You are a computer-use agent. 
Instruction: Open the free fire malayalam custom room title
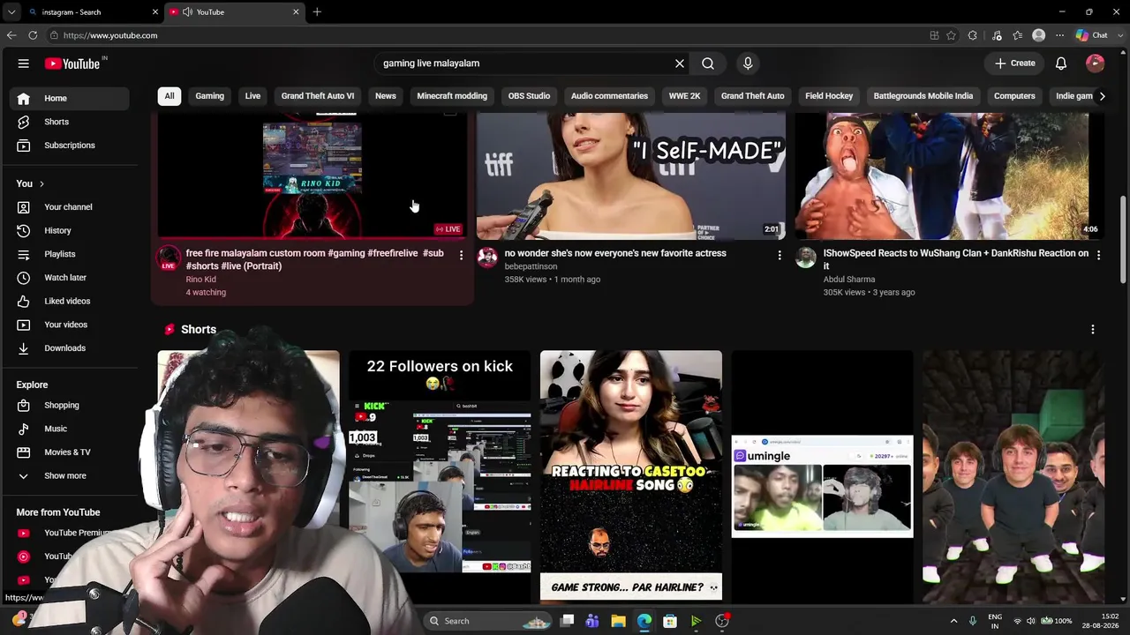click(315, 259)
